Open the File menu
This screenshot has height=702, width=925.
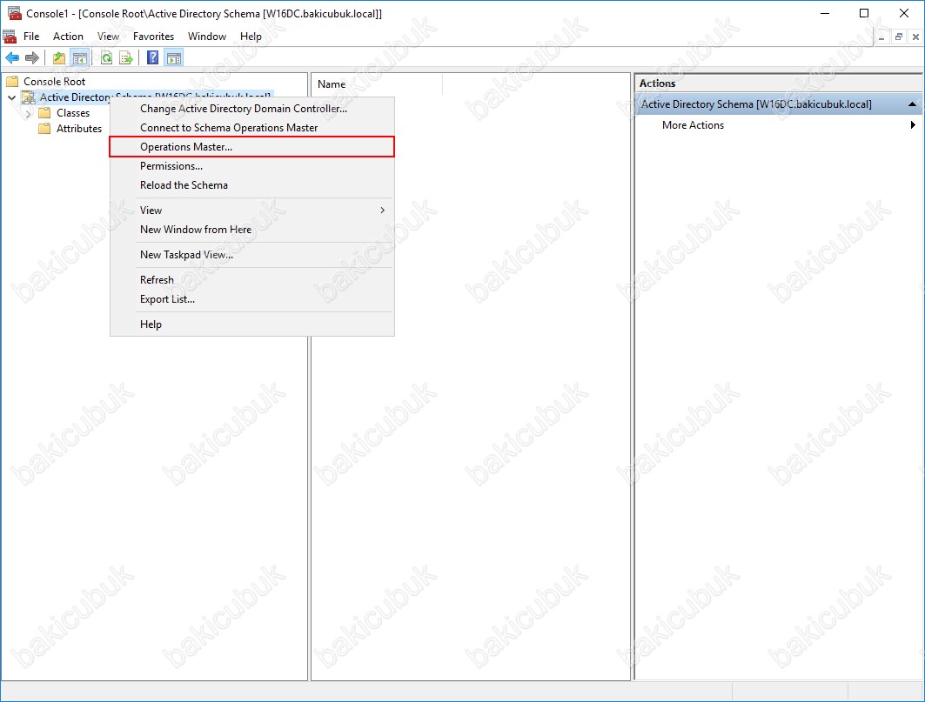coord(31,37)
